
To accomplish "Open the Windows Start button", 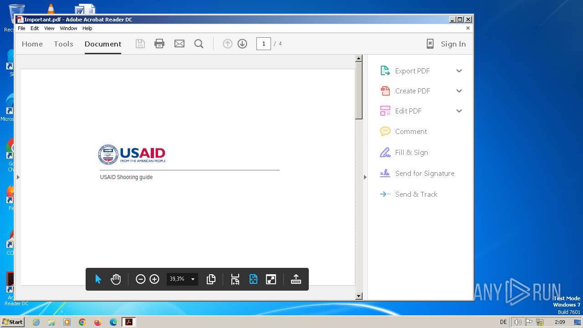I will tap(12, 322).
